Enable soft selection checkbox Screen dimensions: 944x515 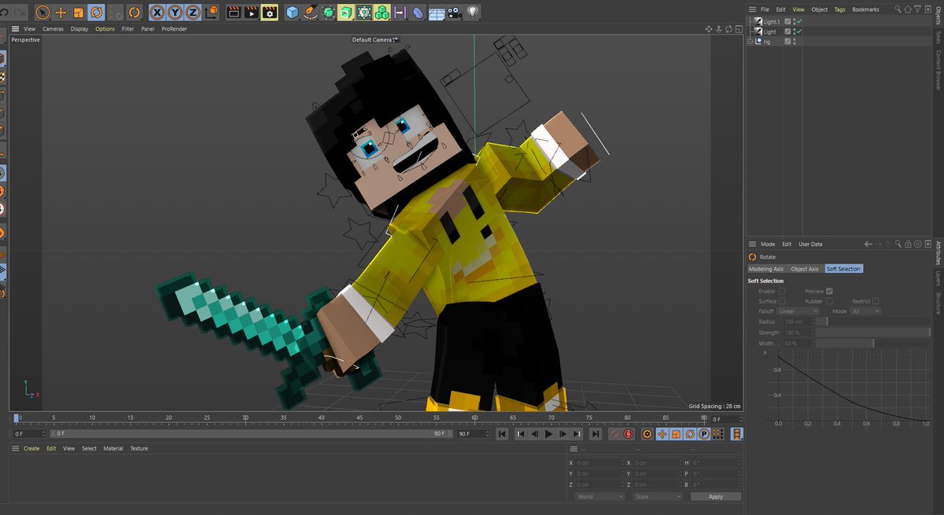pos(782,291)
